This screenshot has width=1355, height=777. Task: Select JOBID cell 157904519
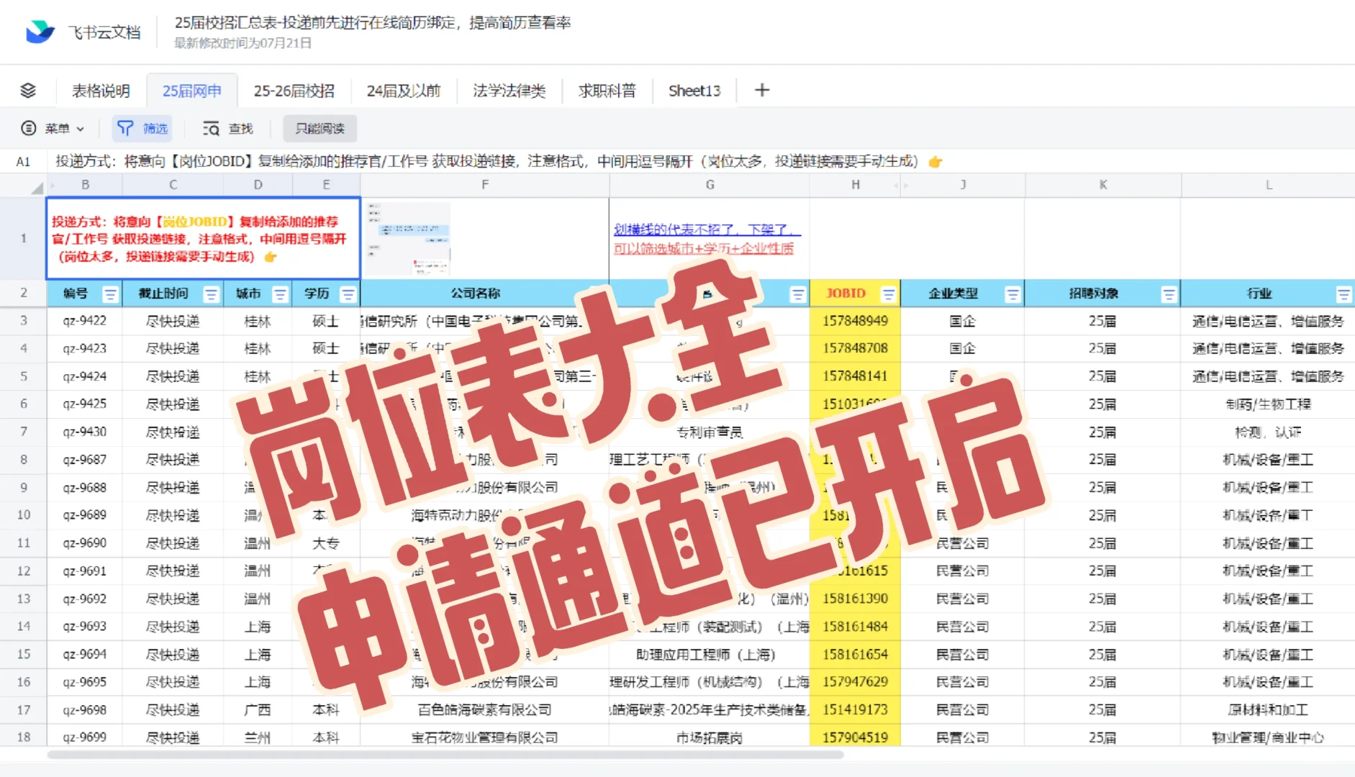(855, 737)
